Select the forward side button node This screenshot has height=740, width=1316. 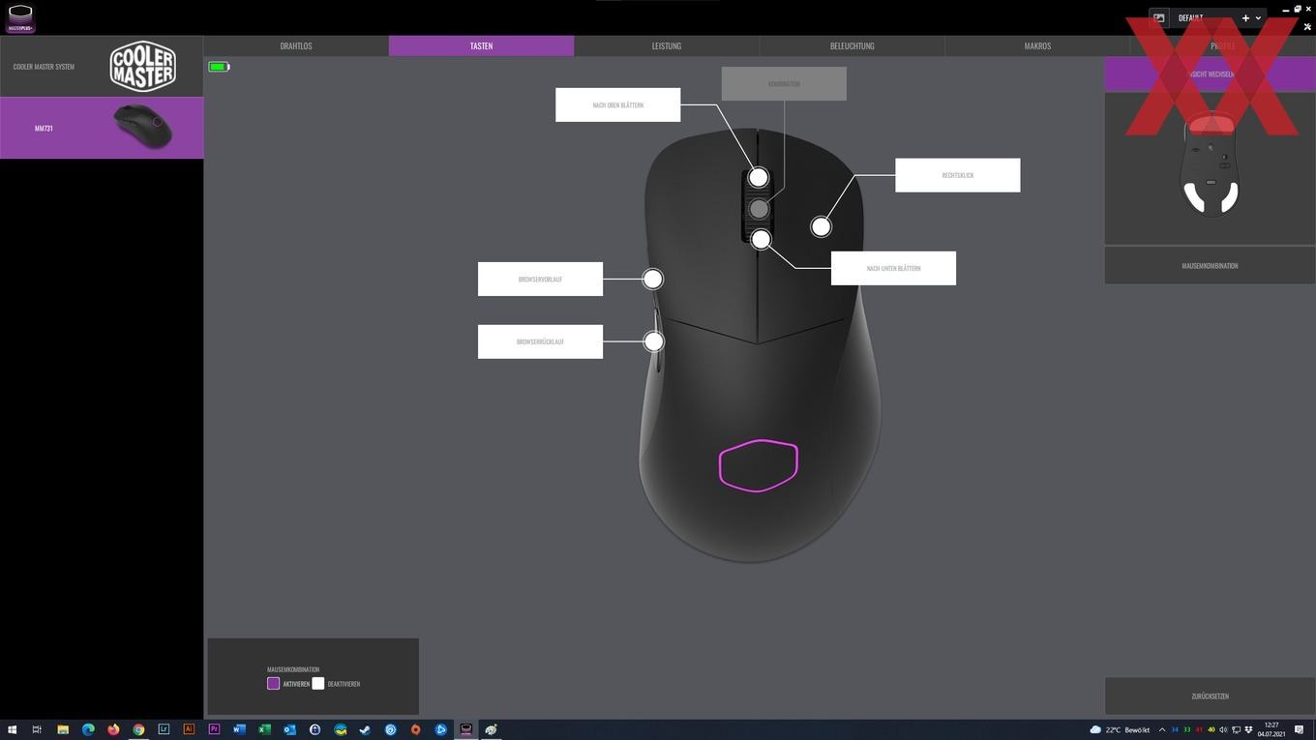(653, 279)
